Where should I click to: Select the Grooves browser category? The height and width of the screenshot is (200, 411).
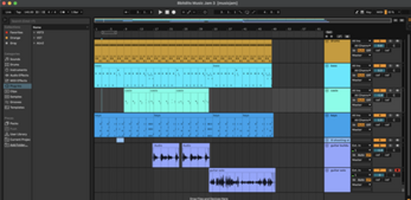pos(13,102)
